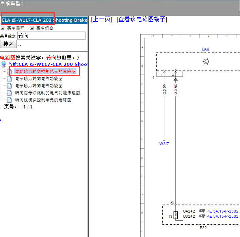Image resolution: width=240 pixels, height=237 pixels.
Task: Click the 菜单折叠 list icon
Action: tap(32, 28)
